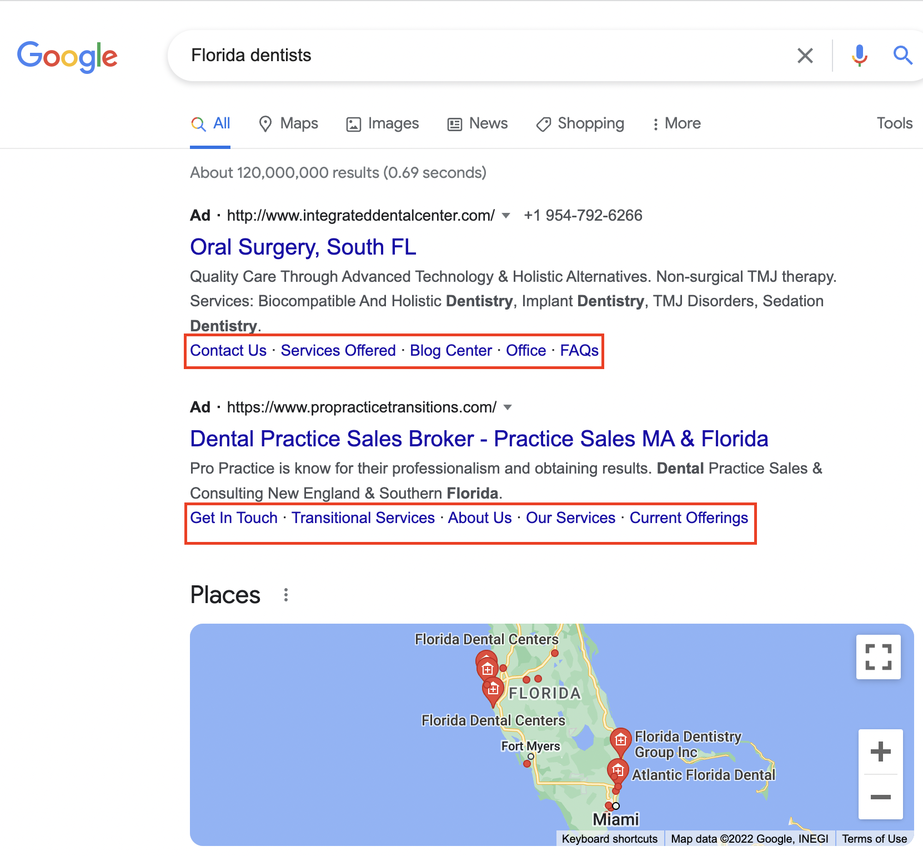Zoom in on the map
Image resolution: width=923 pixels, height=856 pixels.
coord(881,752)
